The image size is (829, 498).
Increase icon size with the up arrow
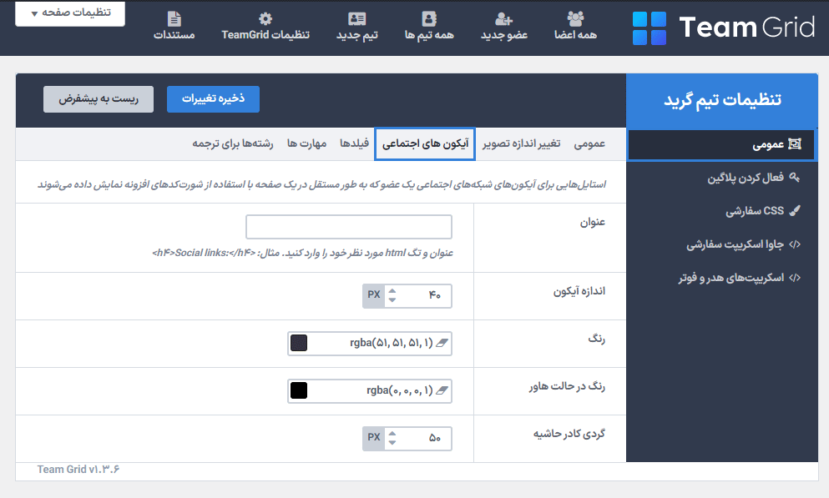(392, 290)
